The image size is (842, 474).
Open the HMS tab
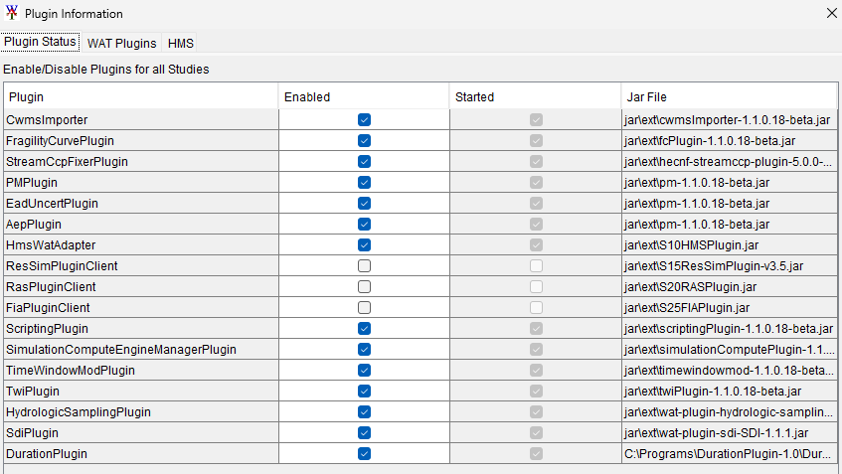tap(182, 44)
